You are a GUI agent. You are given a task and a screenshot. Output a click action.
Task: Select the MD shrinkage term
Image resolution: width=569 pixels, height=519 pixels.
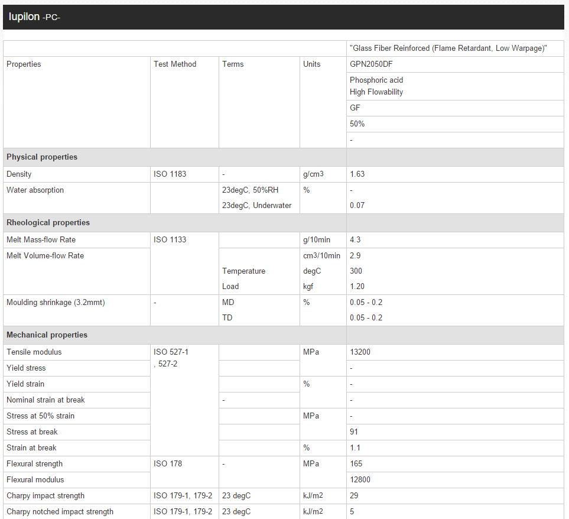coord(228,302)
